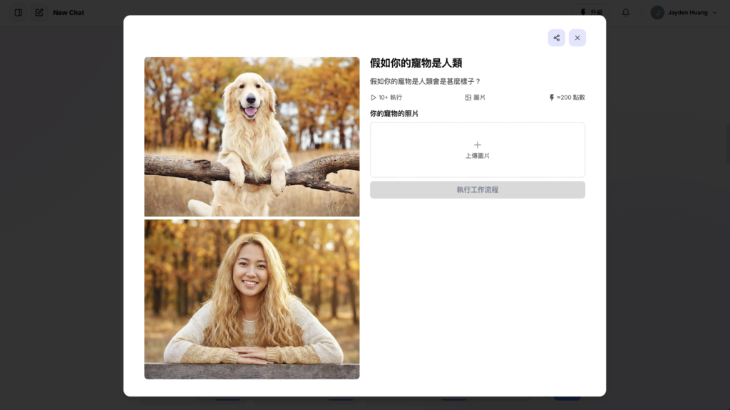Image resolution: width=730 pixels, height=410 pixels.
Task: Click the page scrollbar on right edge
Action: point(728,144)
